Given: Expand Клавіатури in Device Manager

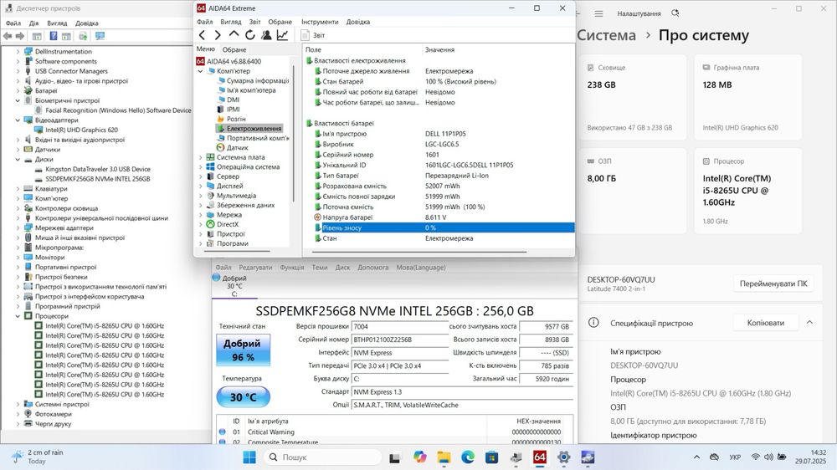Looking at the screenshot, I should click(18, 189).
